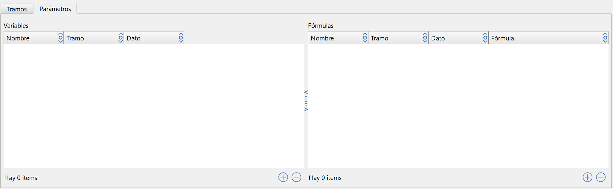
Task: Click the Tramo header text in Fórmulas
Action: coord(379,38)
